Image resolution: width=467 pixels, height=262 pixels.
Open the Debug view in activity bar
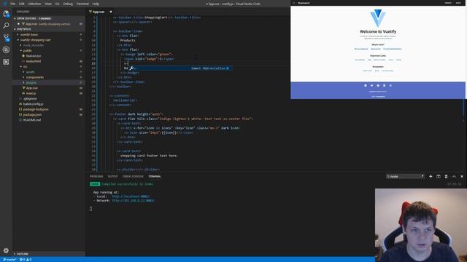click(x=6, y=49)
